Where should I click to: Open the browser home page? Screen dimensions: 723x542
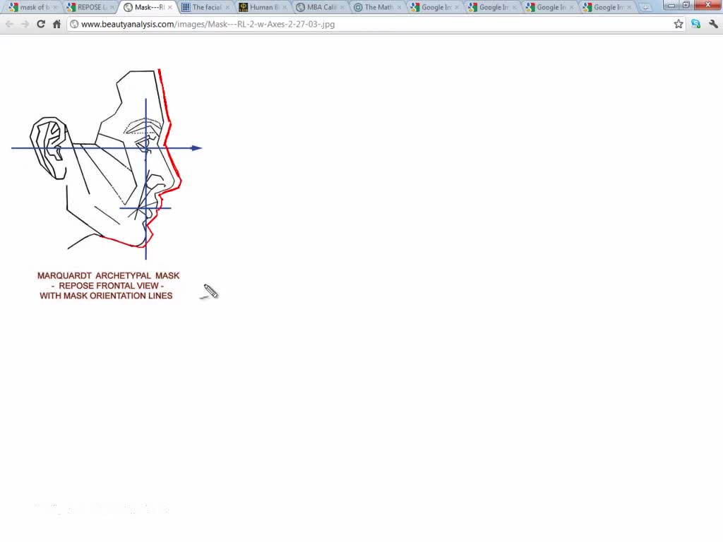point(56,24)
